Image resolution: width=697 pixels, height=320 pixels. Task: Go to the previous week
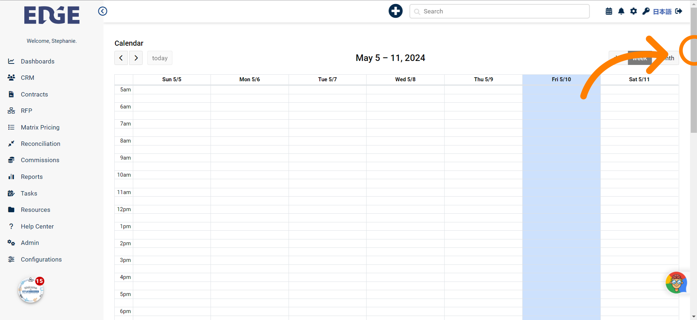pos(121,58)
